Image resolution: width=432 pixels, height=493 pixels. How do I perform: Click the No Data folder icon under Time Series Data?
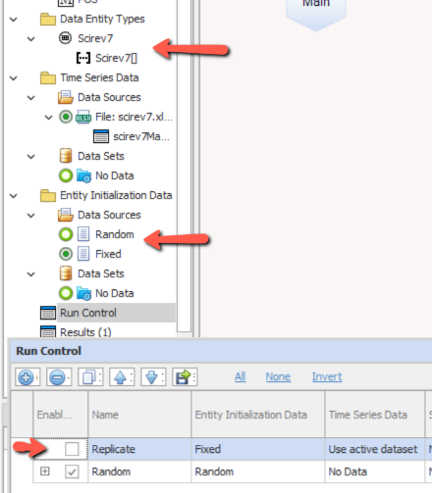point(83,175)
